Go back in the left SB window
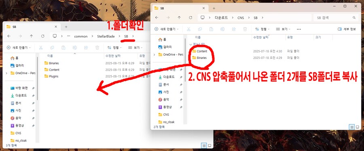The width and height of the screenshot is (364, 151). (x=9, y=36)
